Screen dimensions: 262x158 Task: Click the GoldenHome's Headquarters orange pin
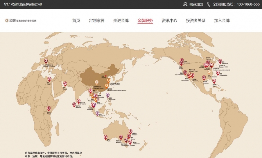point(106,86)
